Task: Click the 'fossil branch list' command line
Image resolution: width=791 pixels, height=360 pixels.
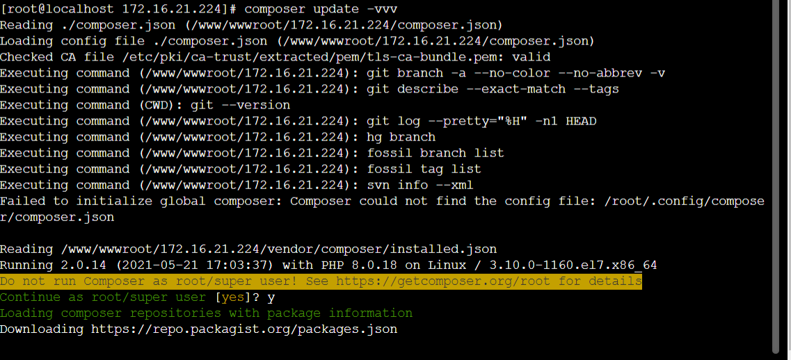Action: click(x=252, y=154)
